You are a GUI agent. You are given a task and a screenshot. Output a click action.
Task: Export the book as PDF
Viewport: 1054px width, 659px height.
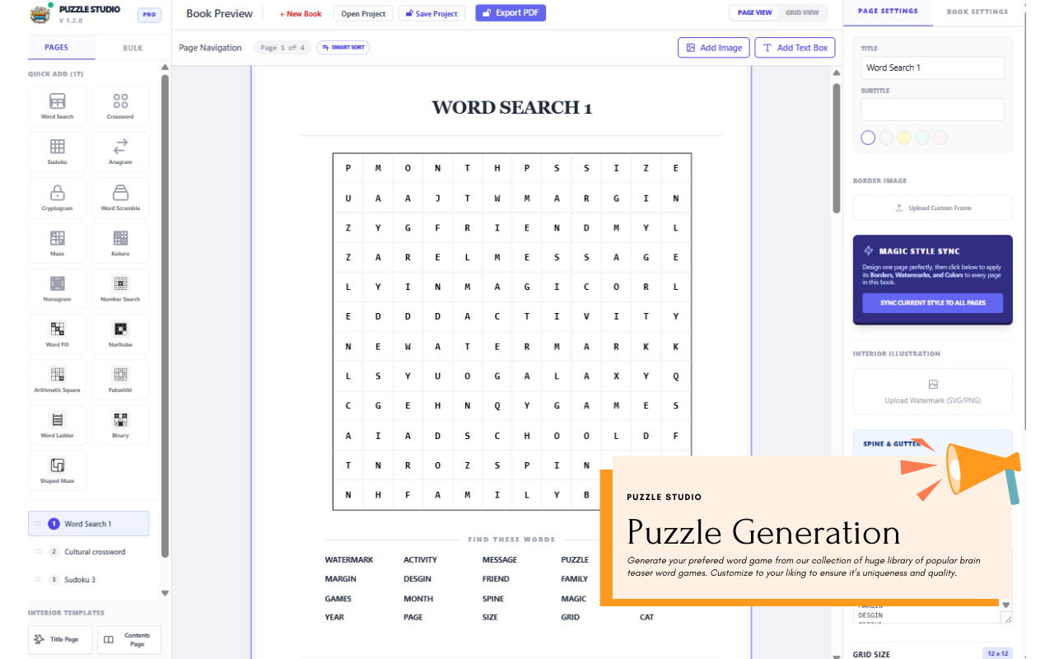pyautogui.click(x=511, y=12)
